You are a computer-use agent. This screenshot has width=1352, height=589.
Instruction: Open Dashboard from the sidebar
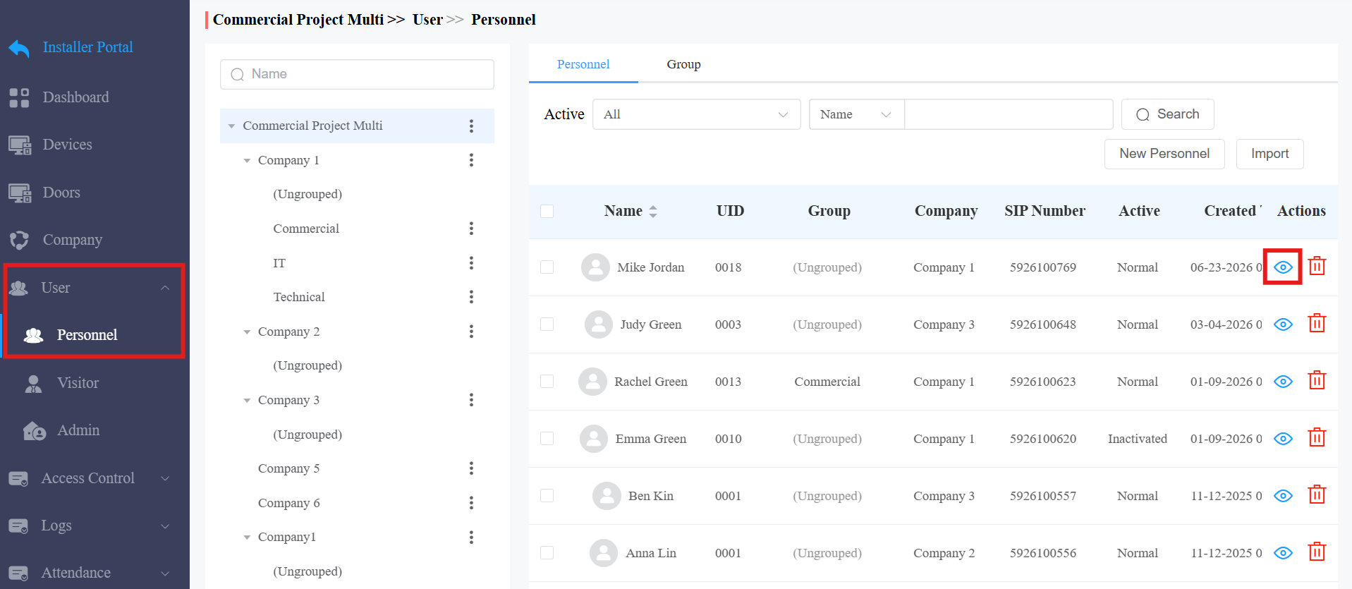(x=75, y=97)
